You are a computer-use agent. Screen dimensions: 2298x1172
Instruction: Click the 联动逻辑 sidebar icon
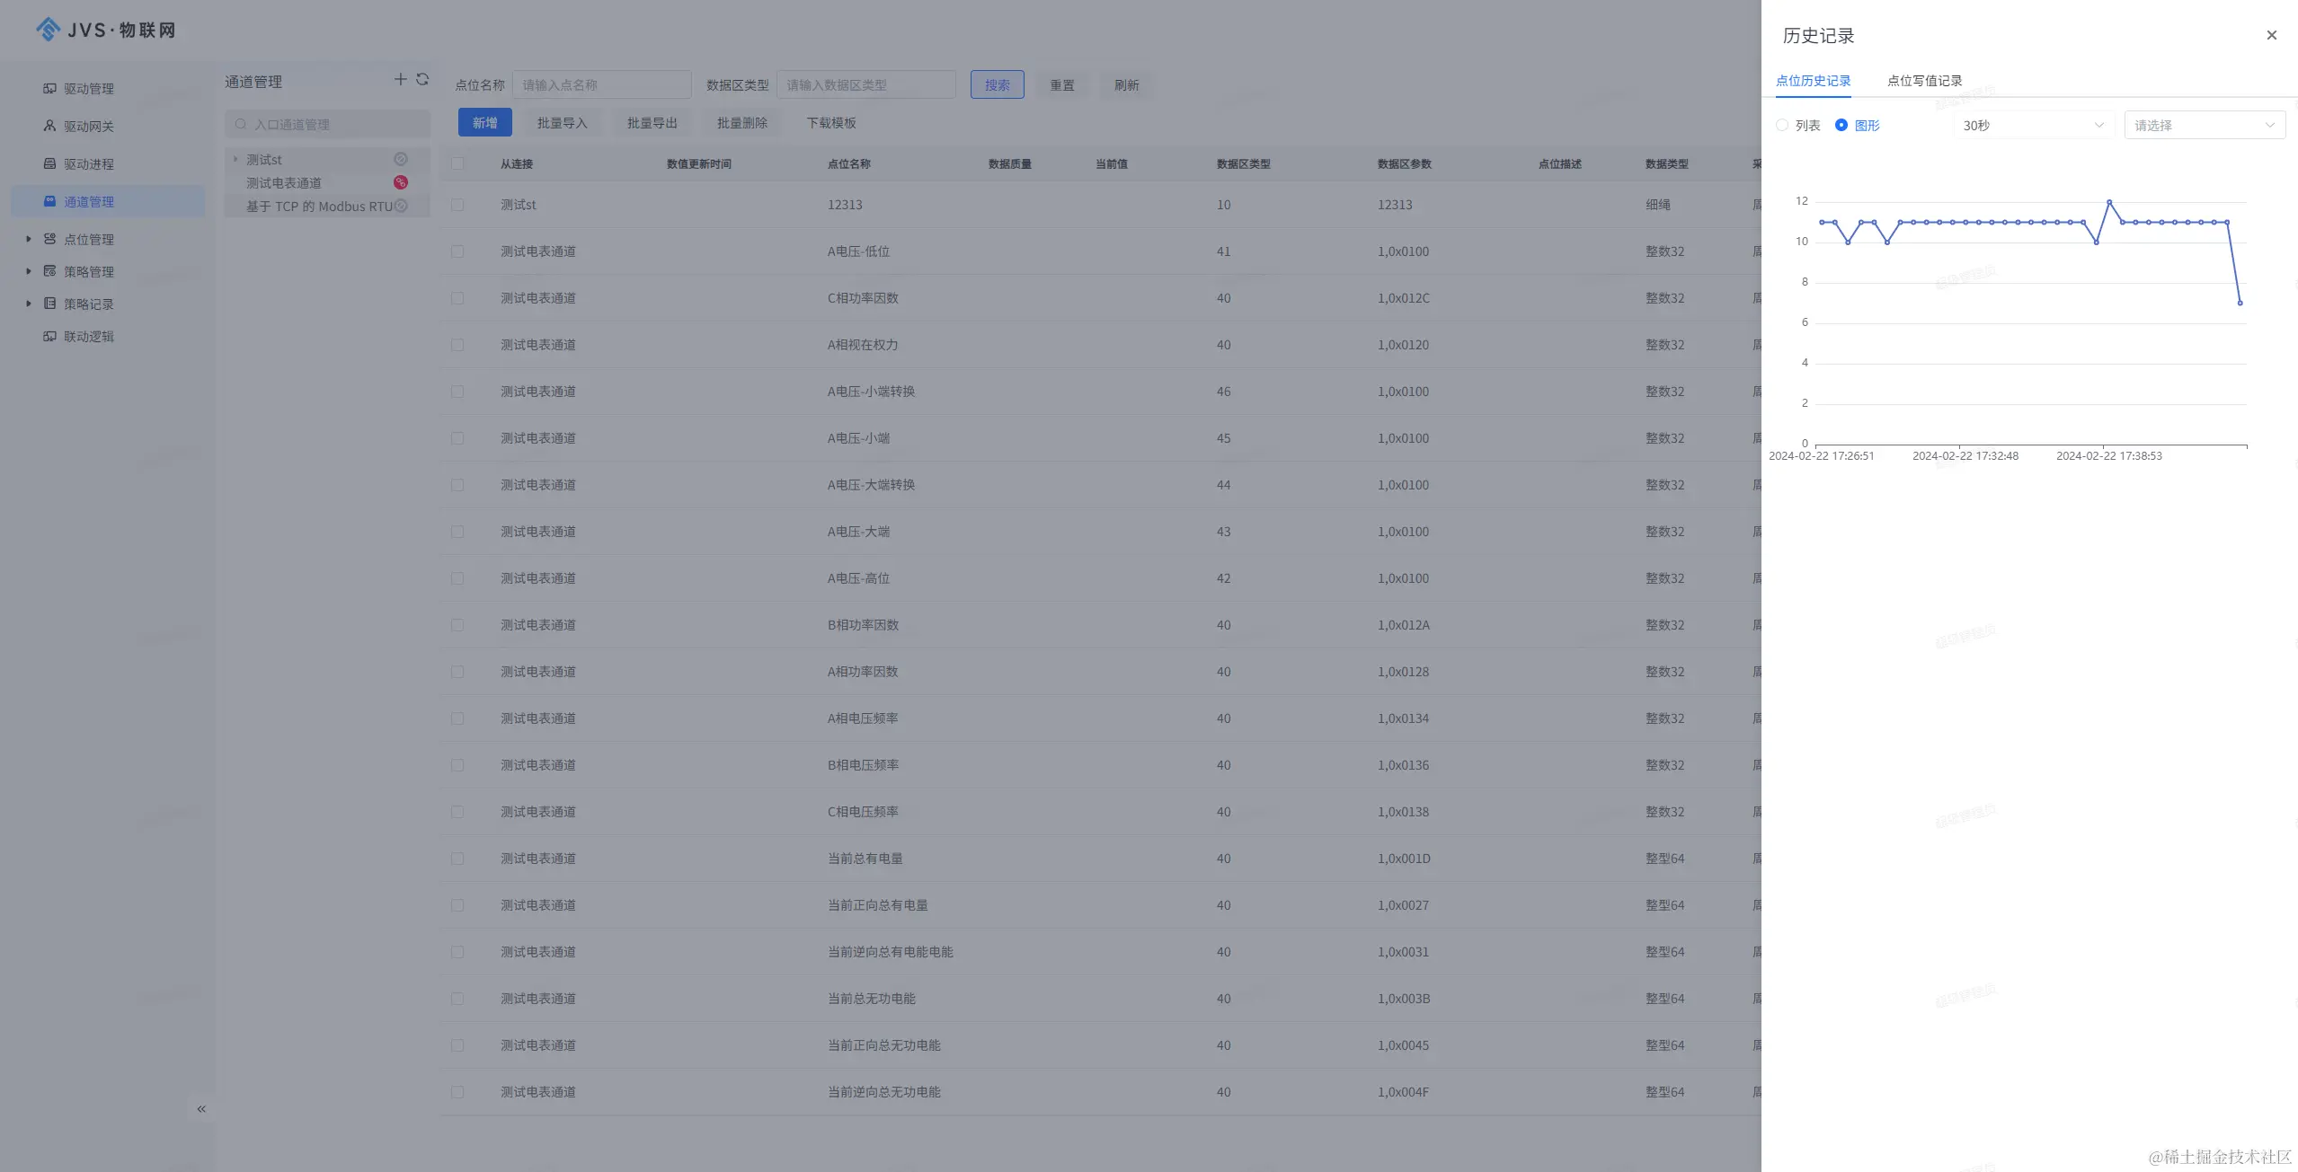(49, 336)
